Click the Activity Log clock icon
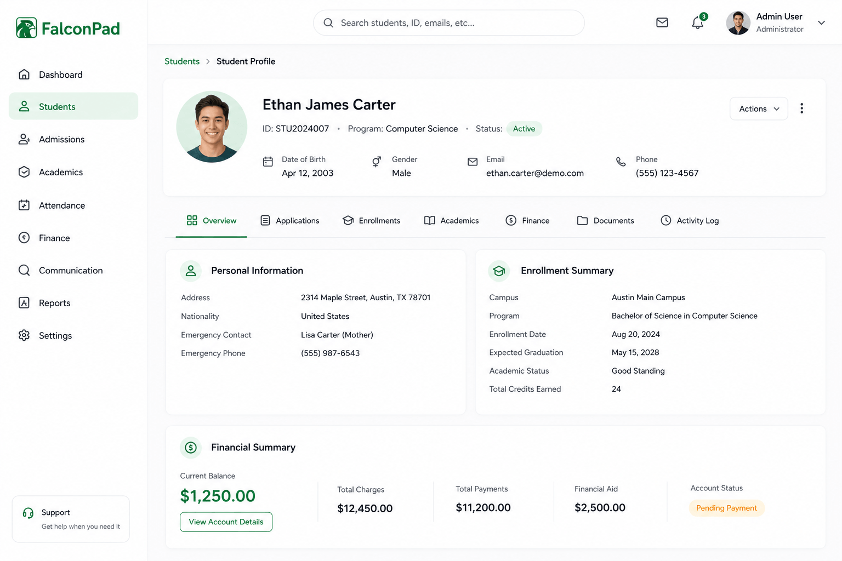 click(666, 220)
